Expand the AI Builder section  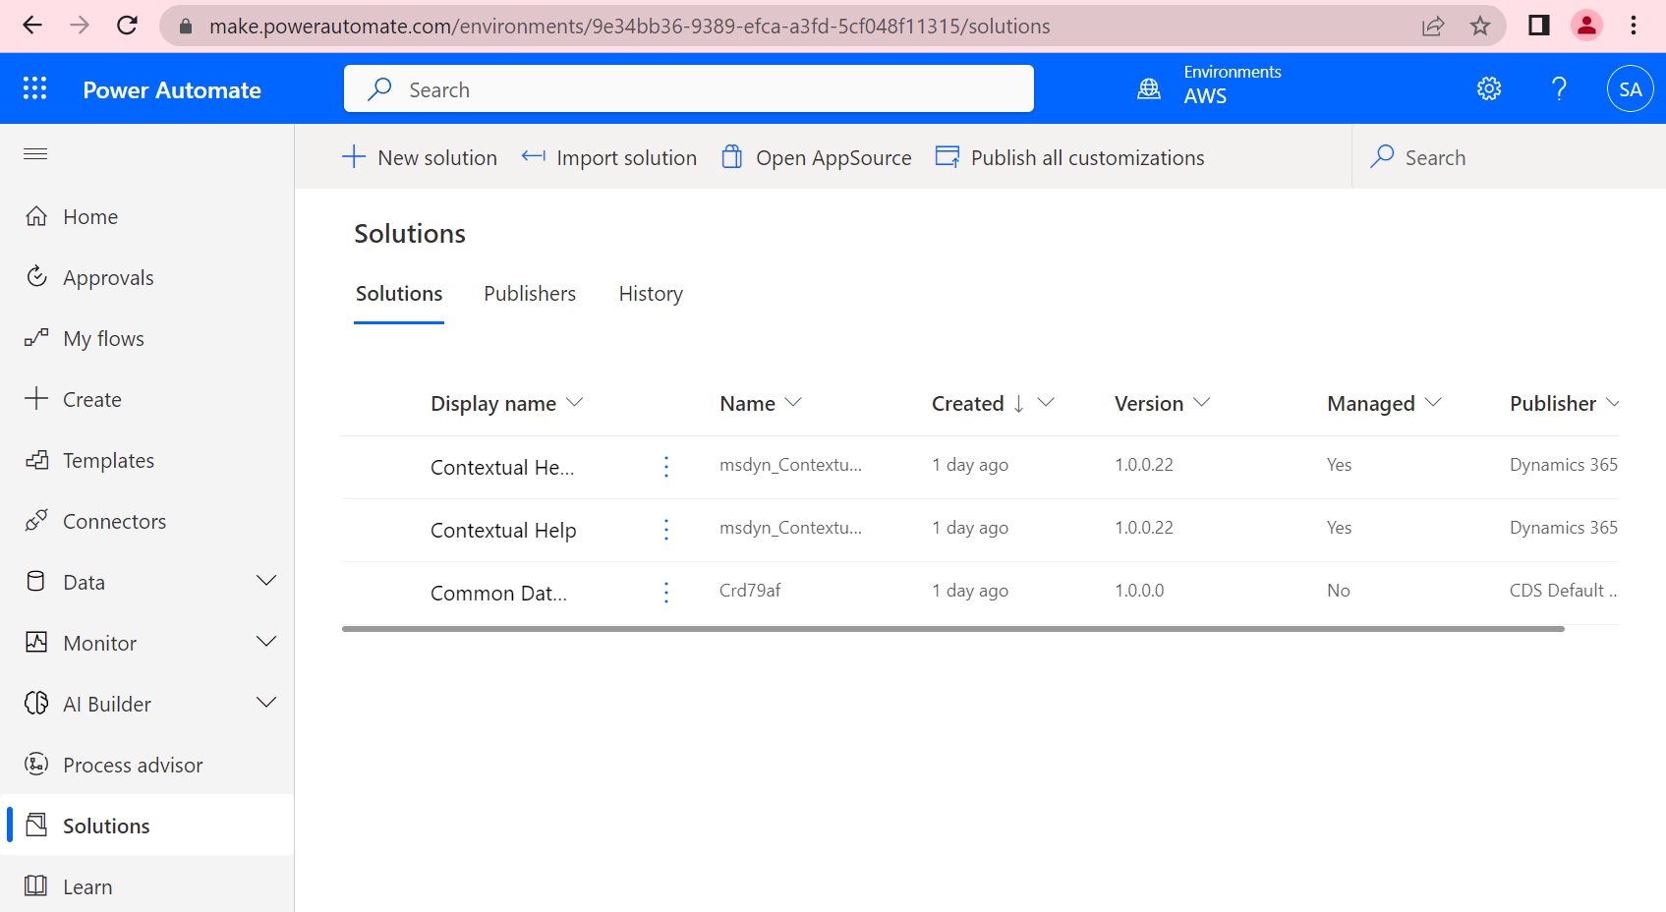(266, 702)
